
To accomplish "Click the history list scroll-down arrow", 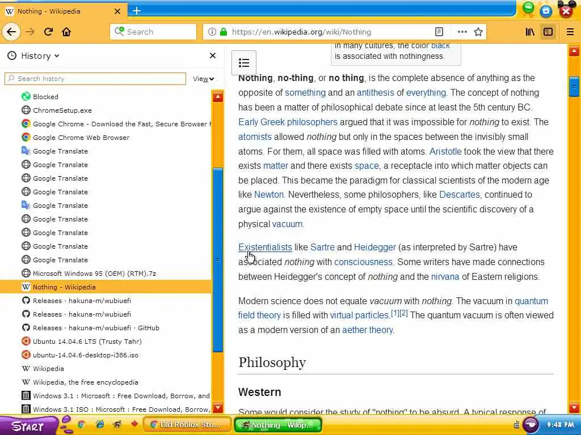I will click(218, 407).
